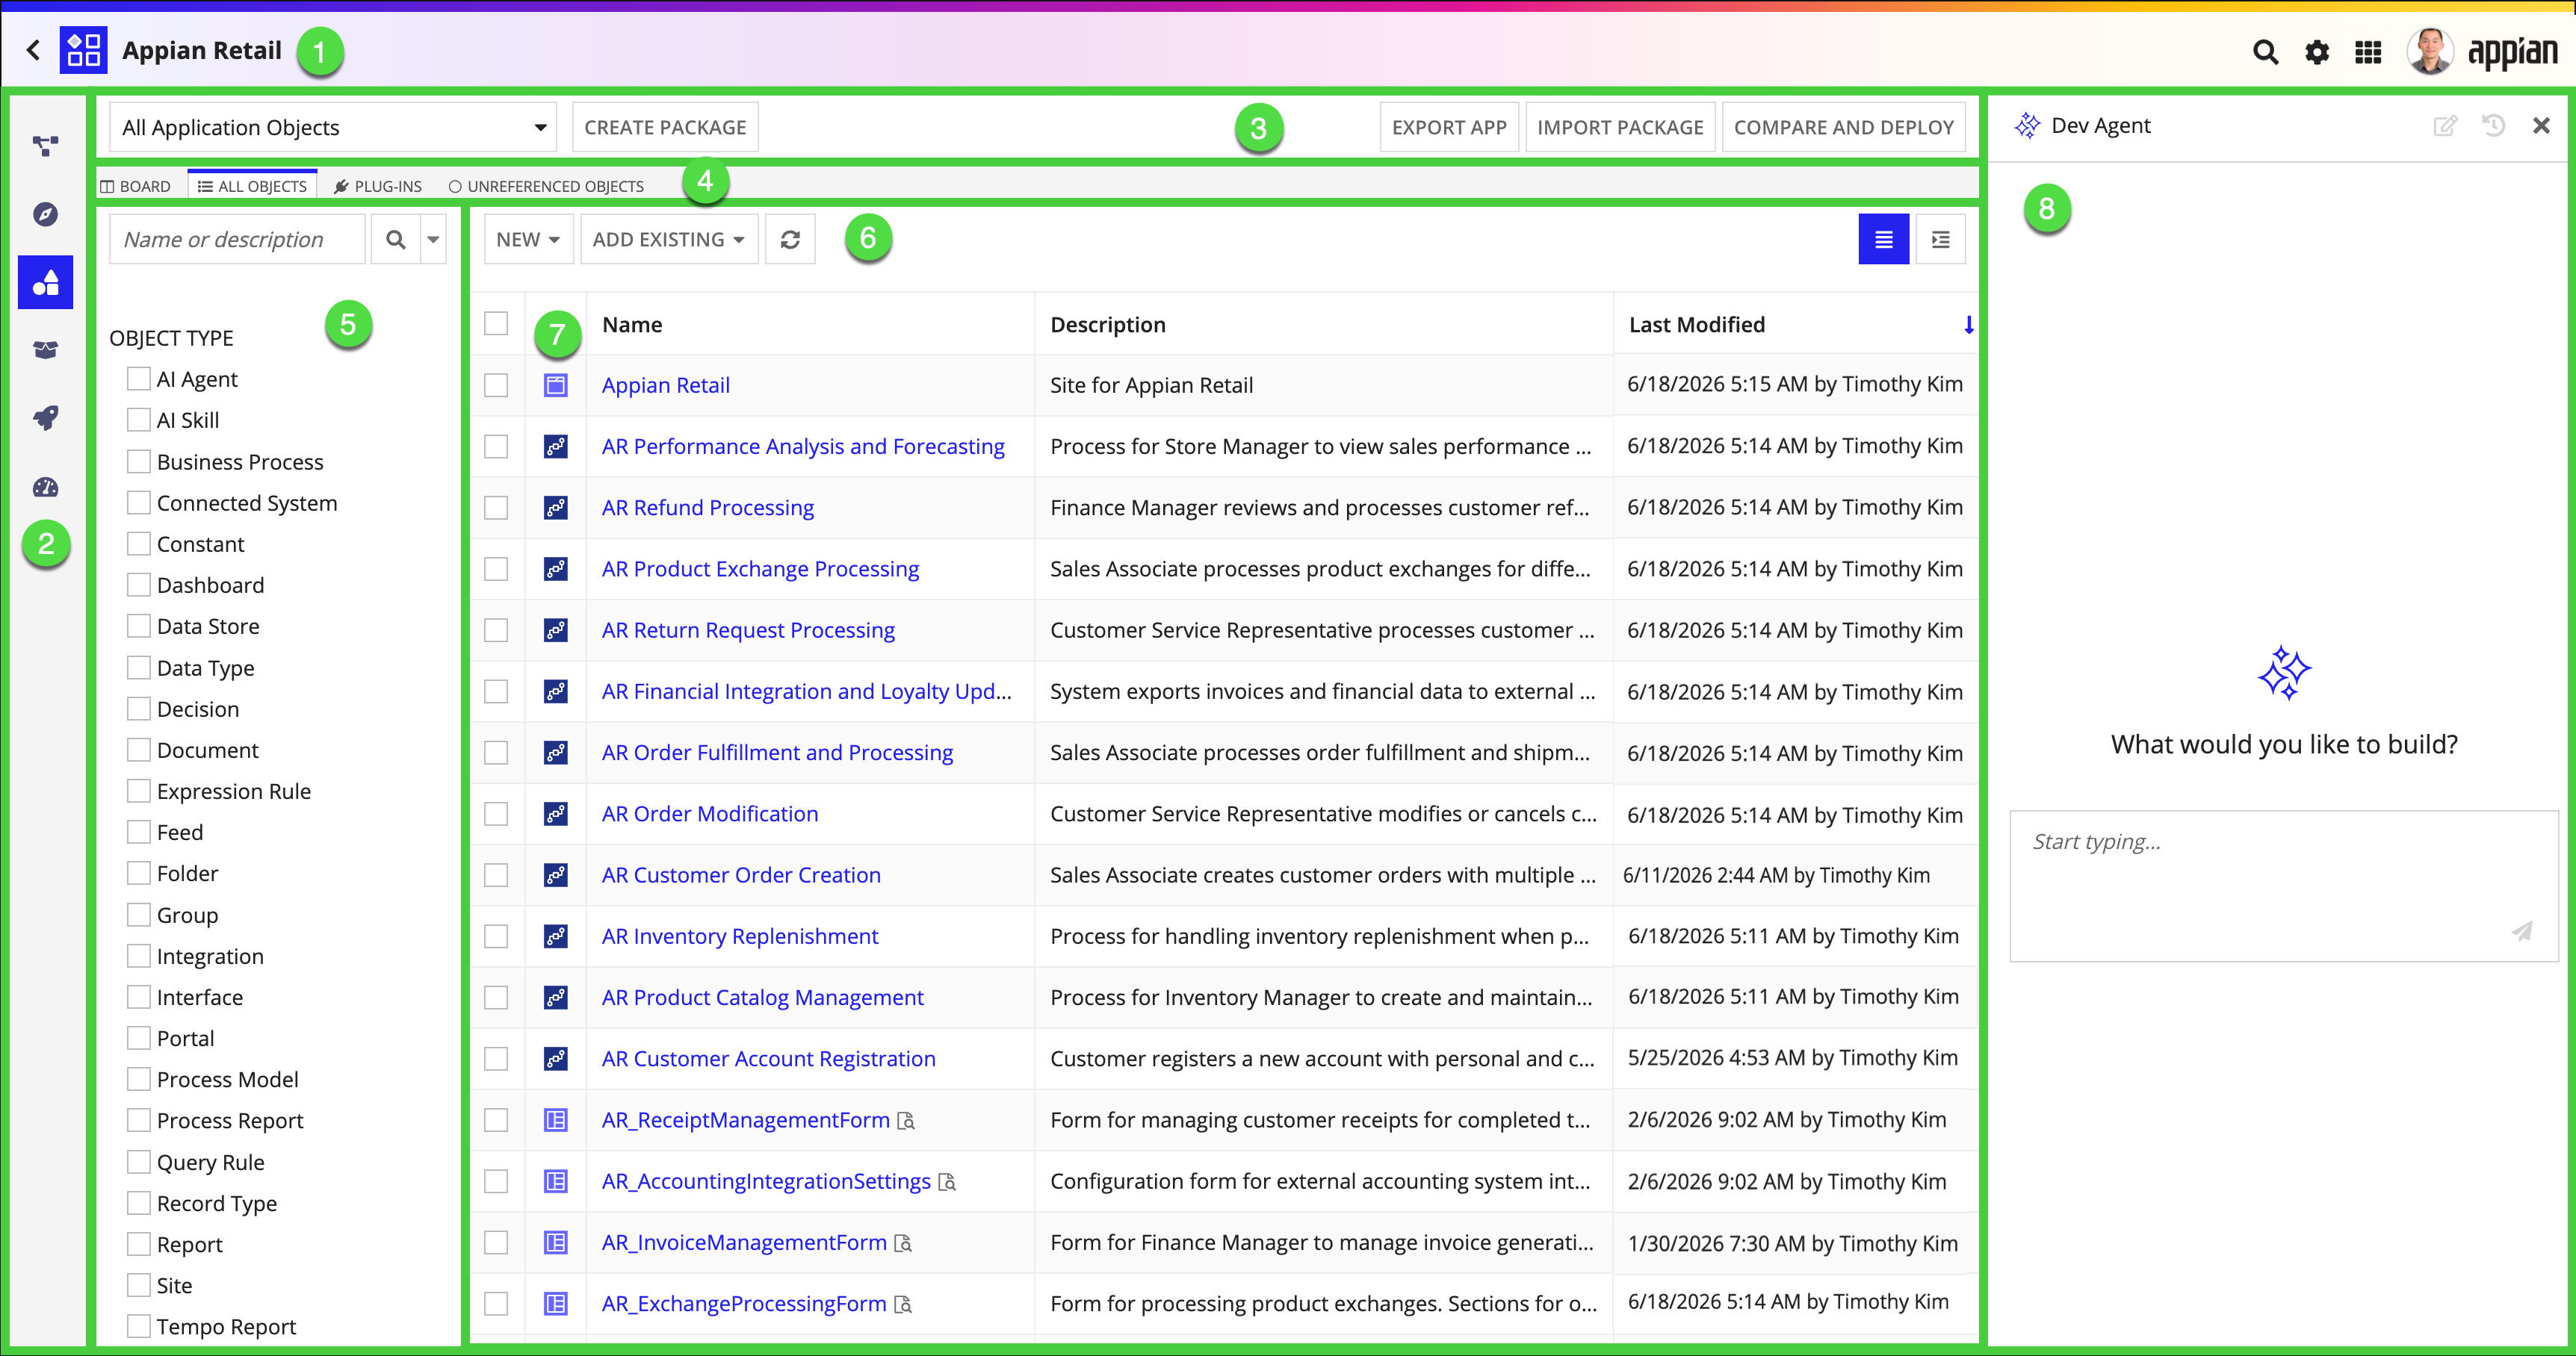This screenshot has width=2576, height=1356.
Task: Open the settings gear in header
Action: tap(2317, 52)
